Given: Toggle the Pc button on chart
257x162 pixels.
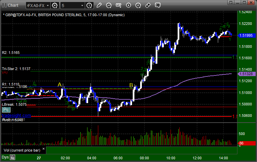Looking at the screenshot, I should pyautogui.click(x=6, y=110).
